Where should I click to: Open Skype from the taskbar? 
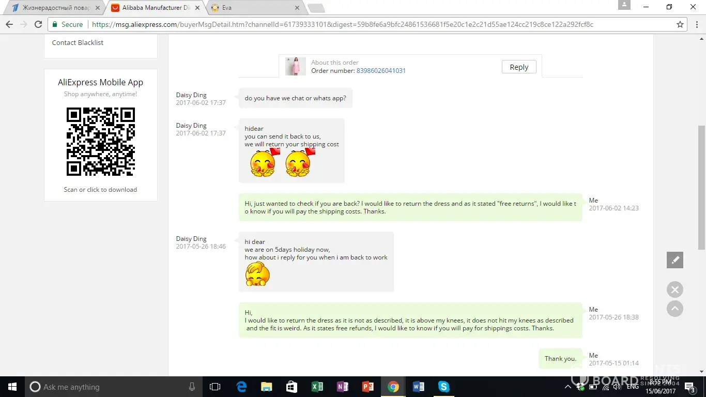coord(444,387)
